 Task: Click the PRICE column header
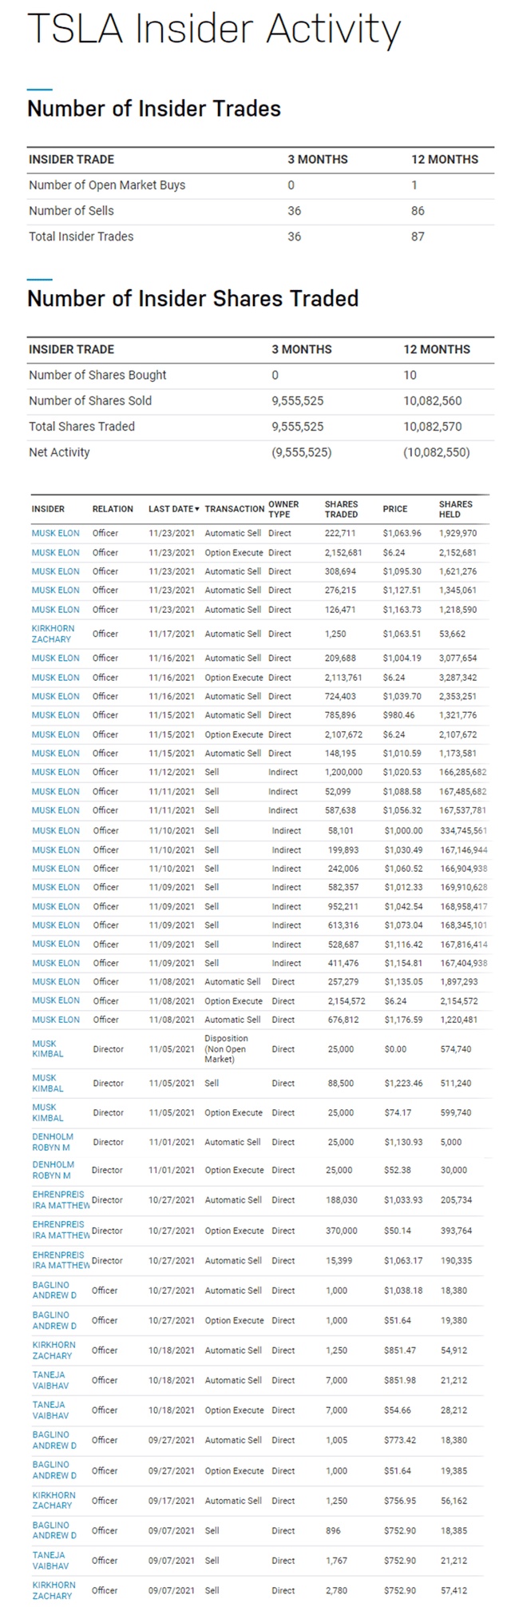394,509
